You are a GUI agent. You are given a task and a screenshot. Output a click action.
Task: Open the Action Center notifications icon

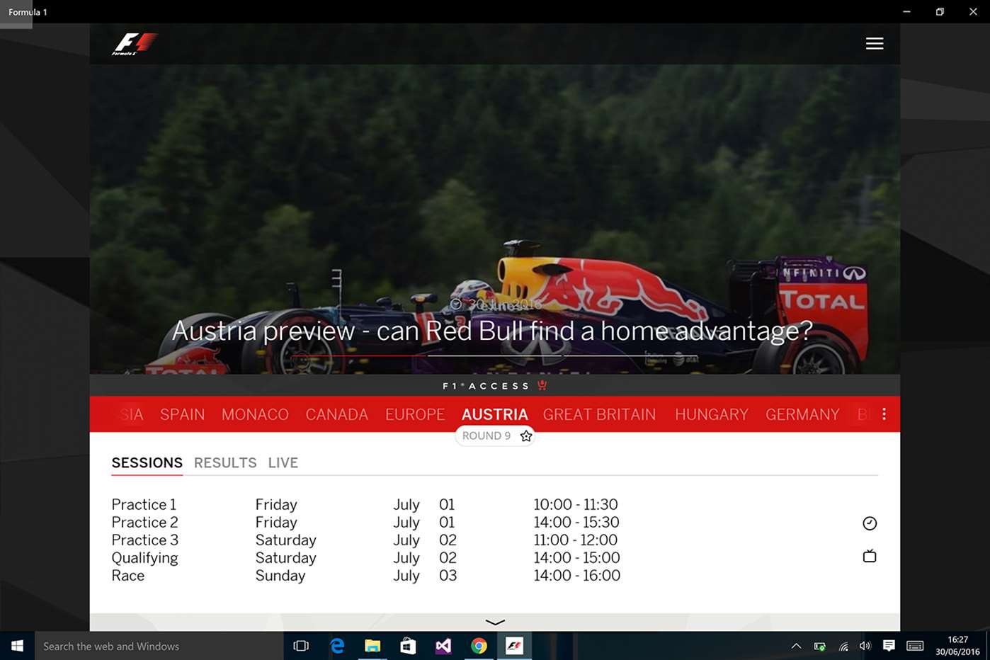(x=889, y=646)
